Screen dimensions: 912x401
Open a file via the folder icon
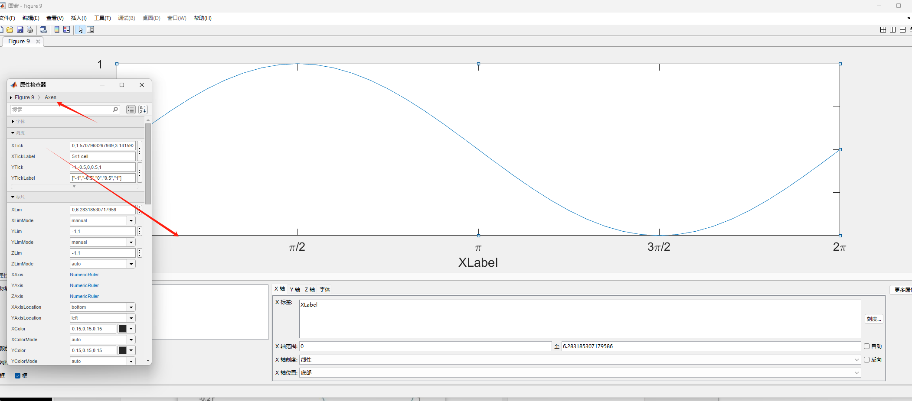[x=10, y=29]
